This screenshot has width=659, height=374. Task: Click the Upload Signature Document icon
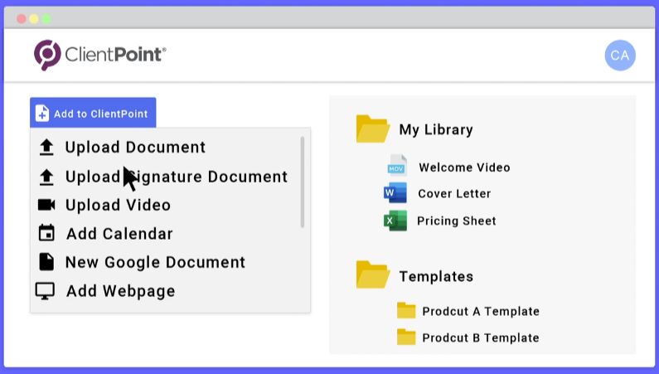click(x=46, y=177)
